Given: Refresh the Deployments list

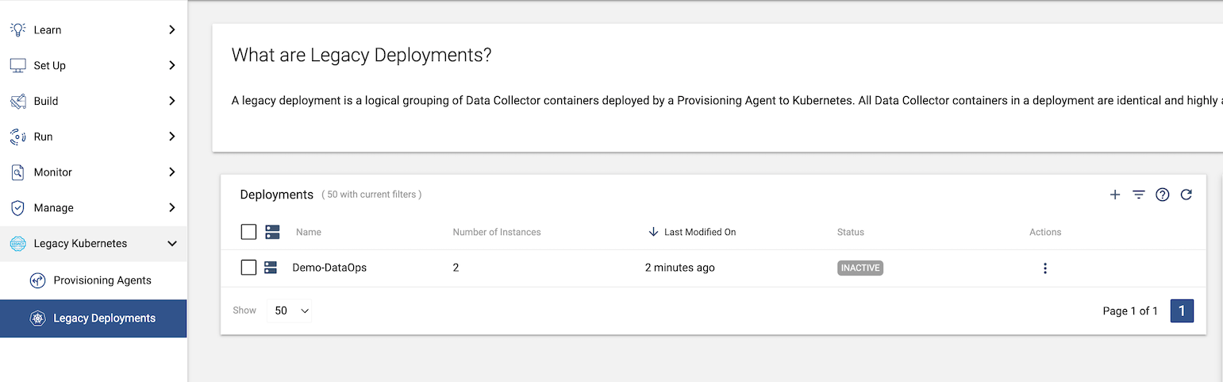Looking at the screenshot, I should click(x=1186, y=195).
